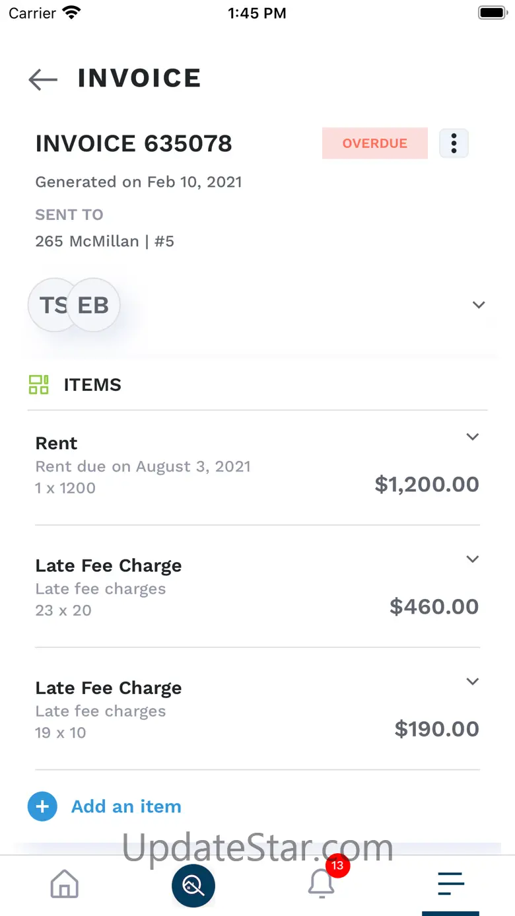The width and height of the screenshot is (515, 916).
Task: Tap the OVERDUE status badge
Action: (x=374, y=143)
